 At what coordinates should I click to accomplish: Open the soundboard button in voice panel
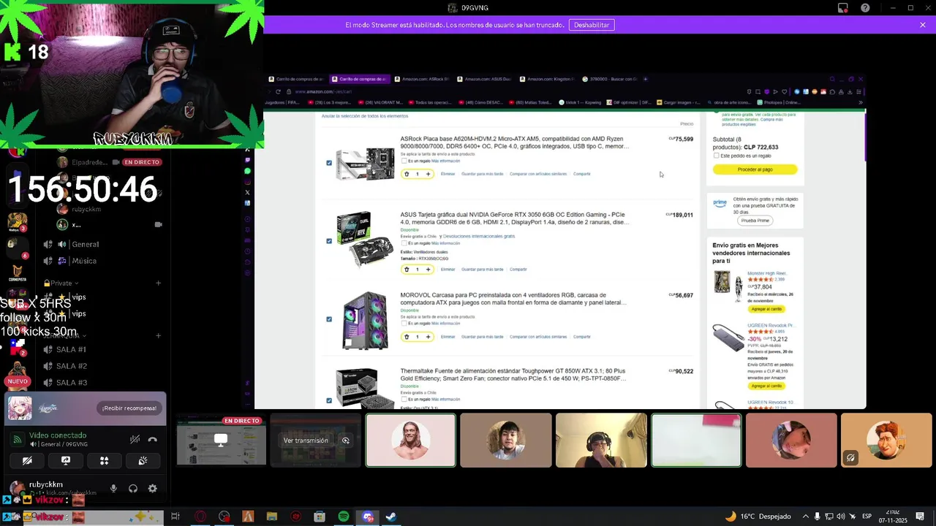click(143, 461)
